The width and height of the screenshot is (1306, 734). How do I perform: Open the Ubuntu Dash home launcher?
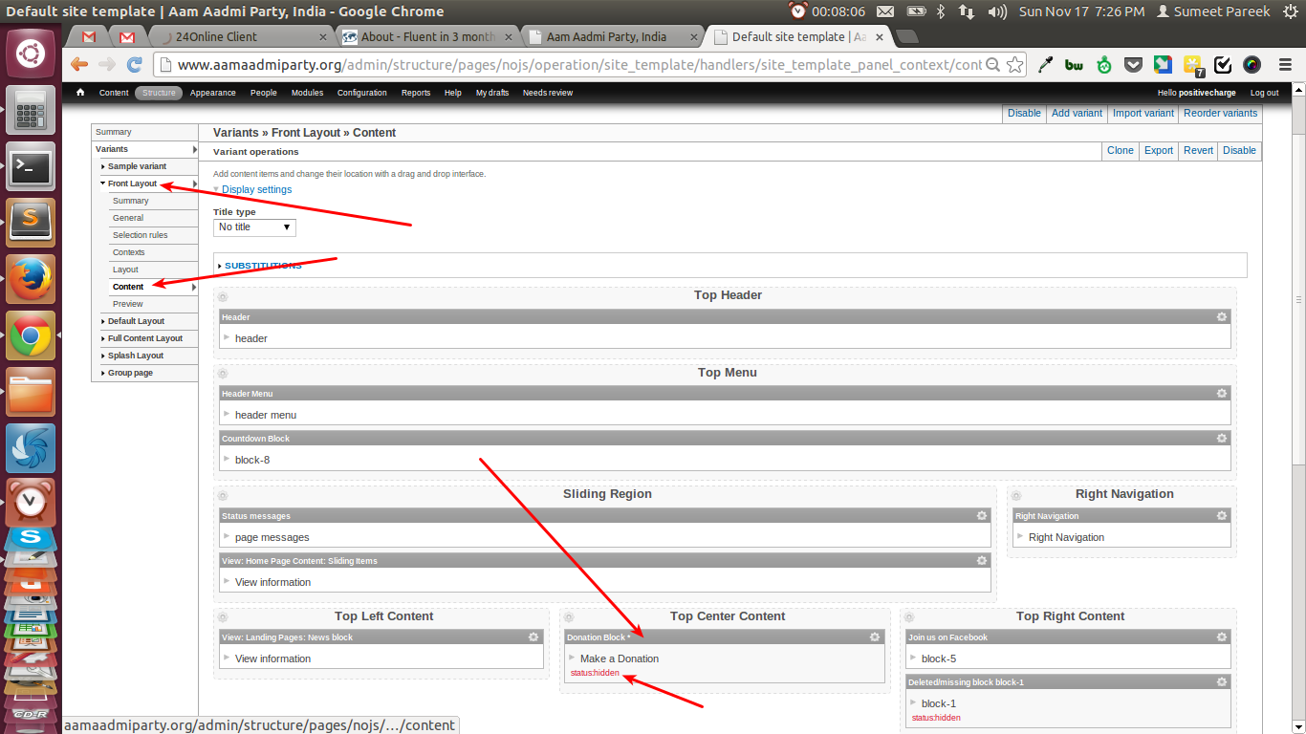click(x=31, y=53)
